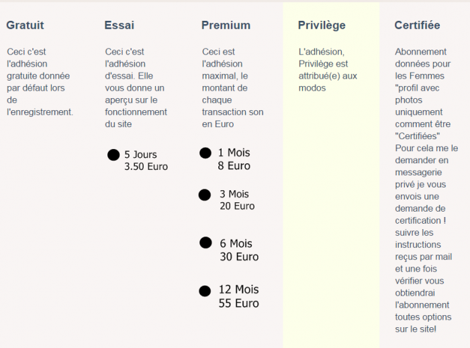Select the 5 Jours 3.50 Euro option bullet

113,155
